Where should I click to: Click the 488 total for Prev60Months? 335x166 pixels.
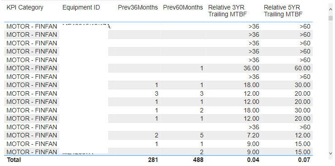[x=198, y=160]
